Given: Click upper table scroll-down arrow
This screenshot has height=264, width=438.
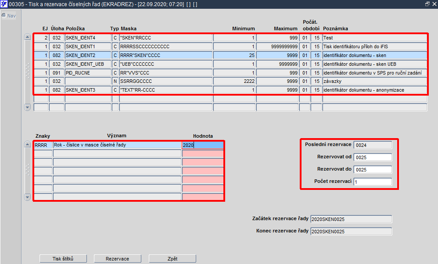Looking at the screenshot, I should coord(27,107).
